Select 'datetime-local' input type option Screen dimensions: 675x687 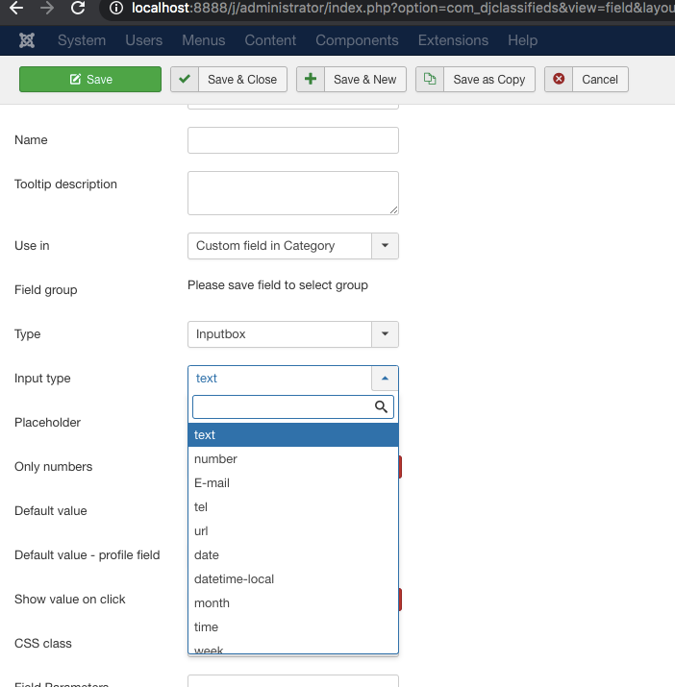coord(293,579)
